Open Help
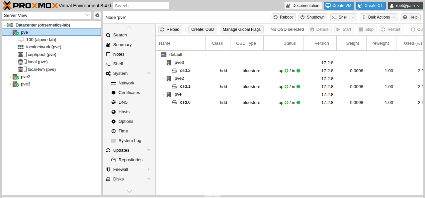 (x=411, y=17)
